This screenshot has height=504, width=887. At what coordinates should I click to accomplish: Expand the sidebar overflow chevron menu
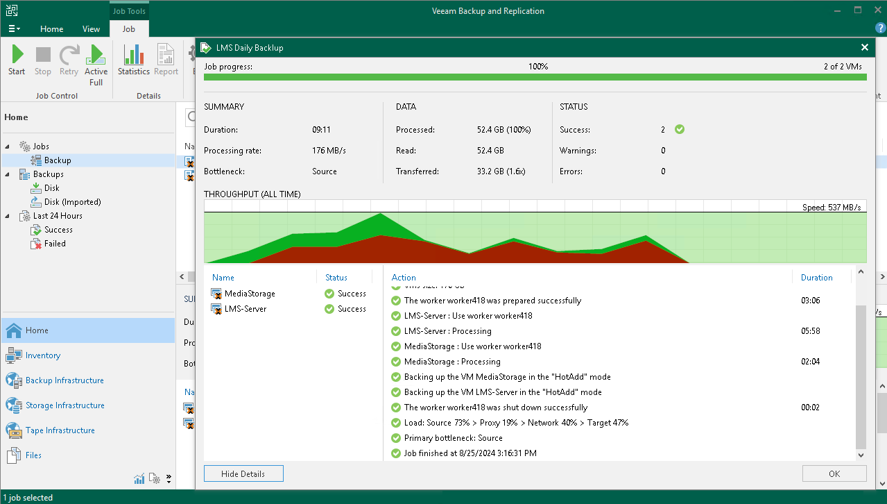[x=169, y=478]
